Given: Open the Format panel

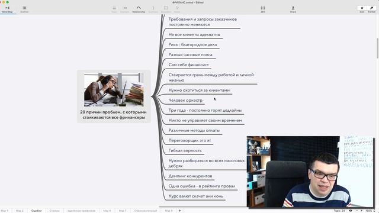Looking at the screenshot, I should click(371, 9).
